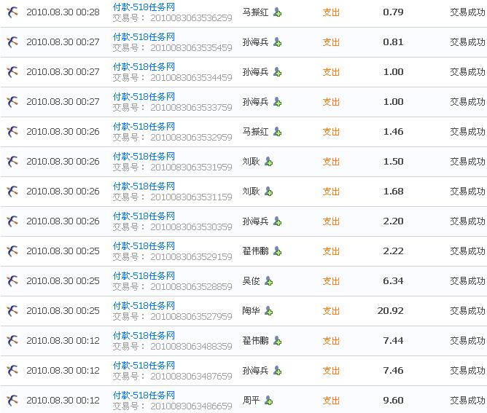
Task: Open 付款-518任务网 link for the 0.79 payment
Action: 144,7
